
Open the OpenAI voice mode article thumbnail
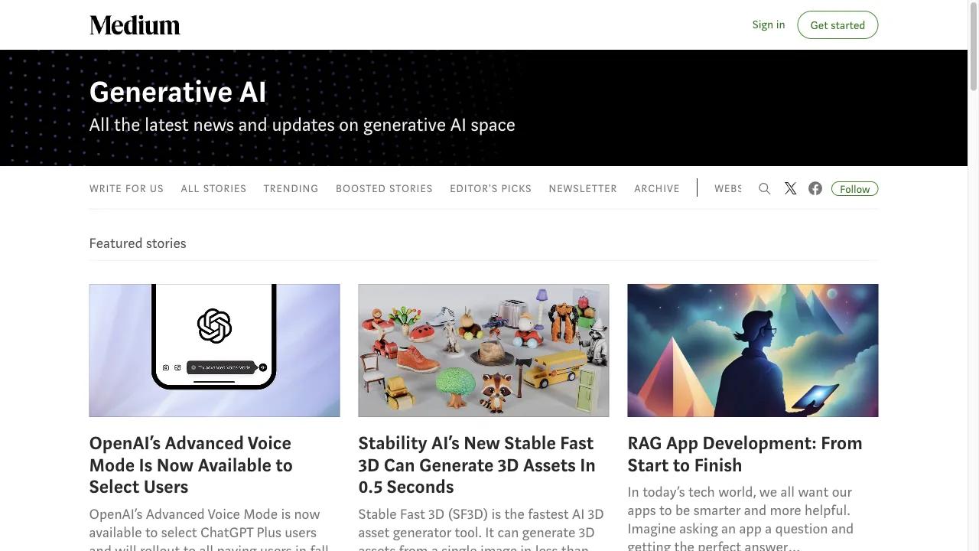[x=214, y=350]
